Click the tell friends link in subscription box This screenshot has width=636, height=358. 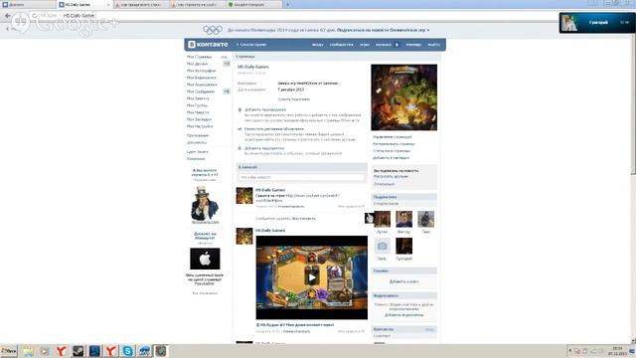point(391,177)
